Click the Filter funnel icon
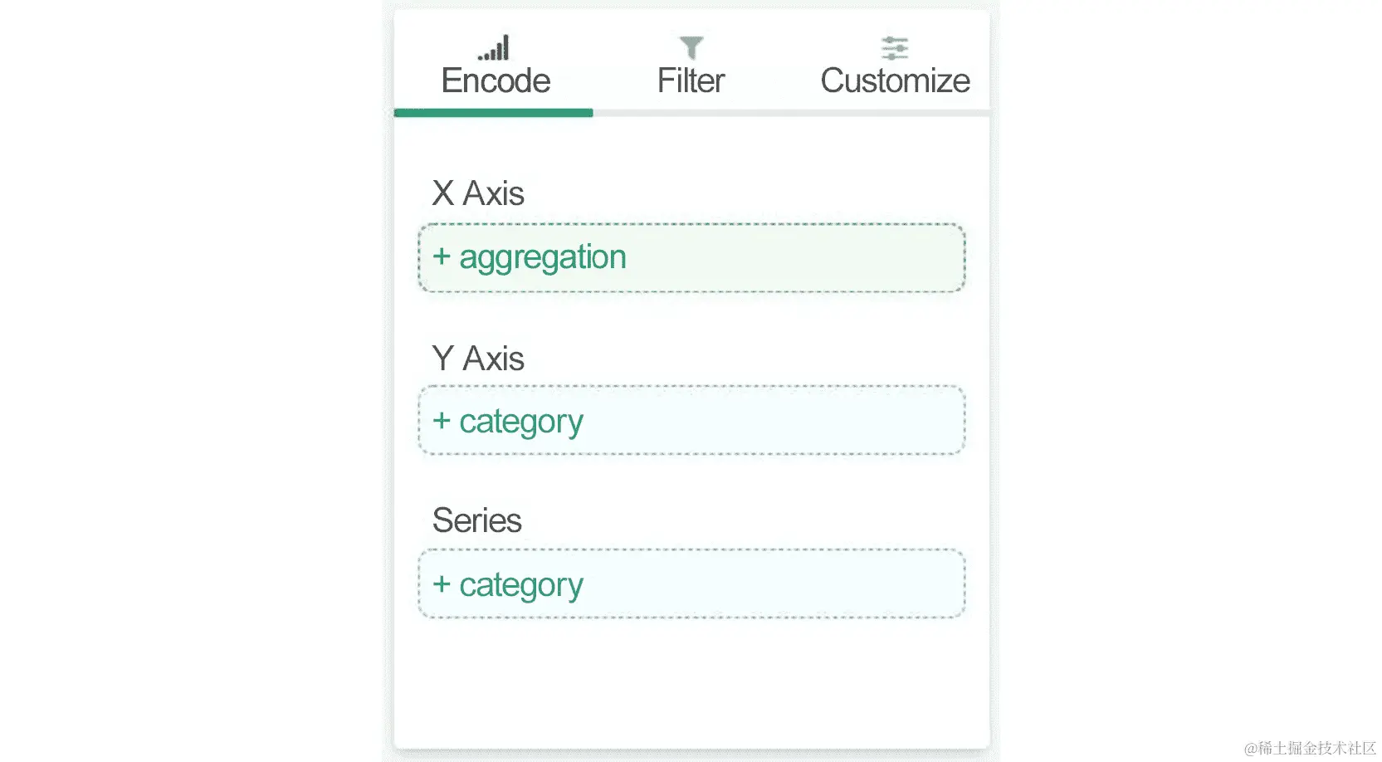 (x=691, y=48)
